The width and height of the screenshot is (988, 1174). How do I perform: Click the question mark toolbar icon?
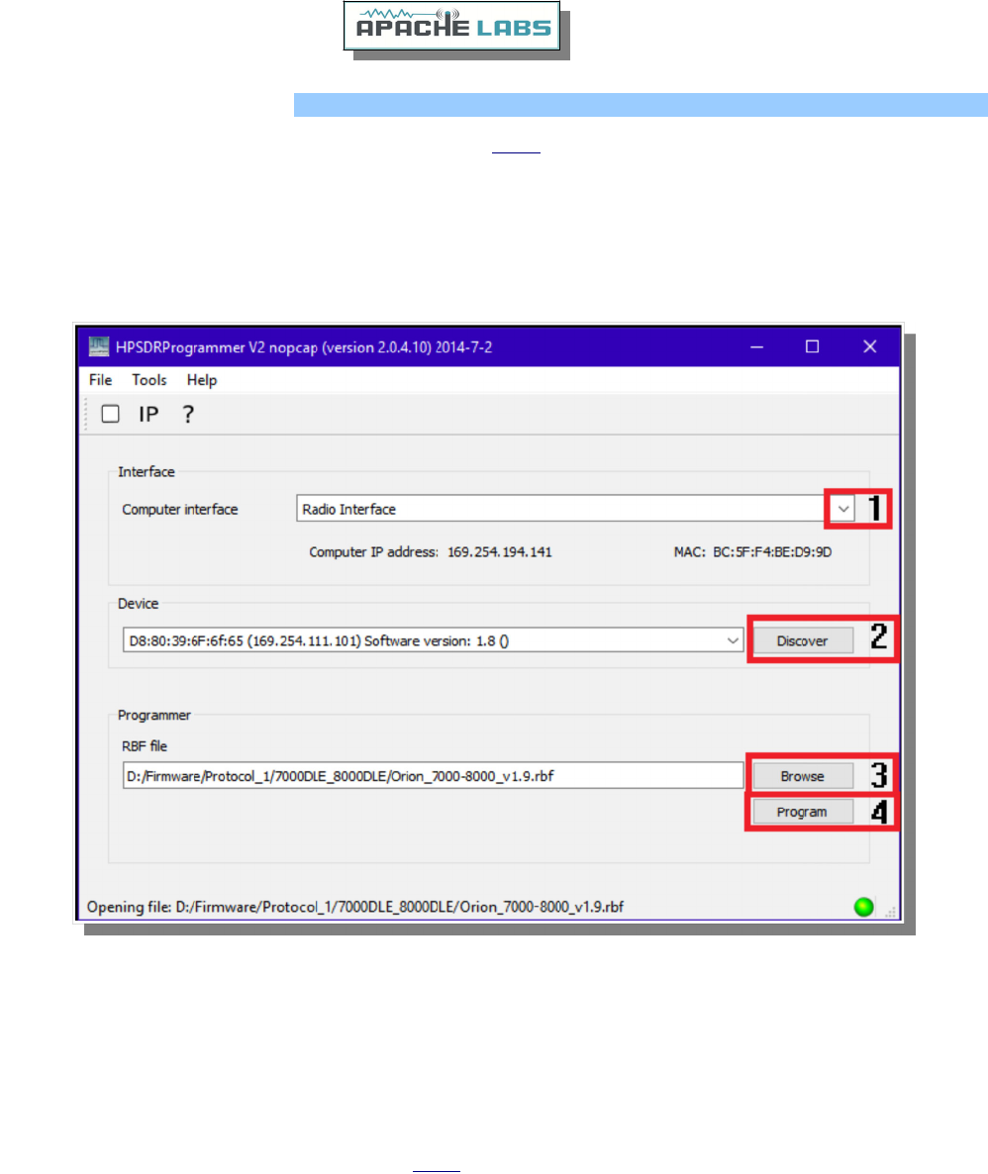[x=188, y=414]
